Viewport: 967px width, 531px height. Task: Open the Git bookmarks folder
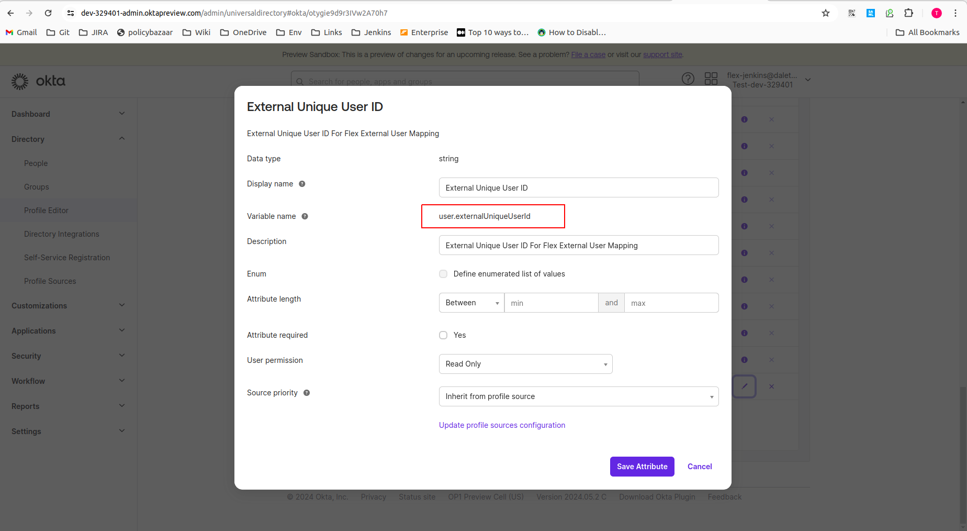pyautogui.click(x=58, y=32)
